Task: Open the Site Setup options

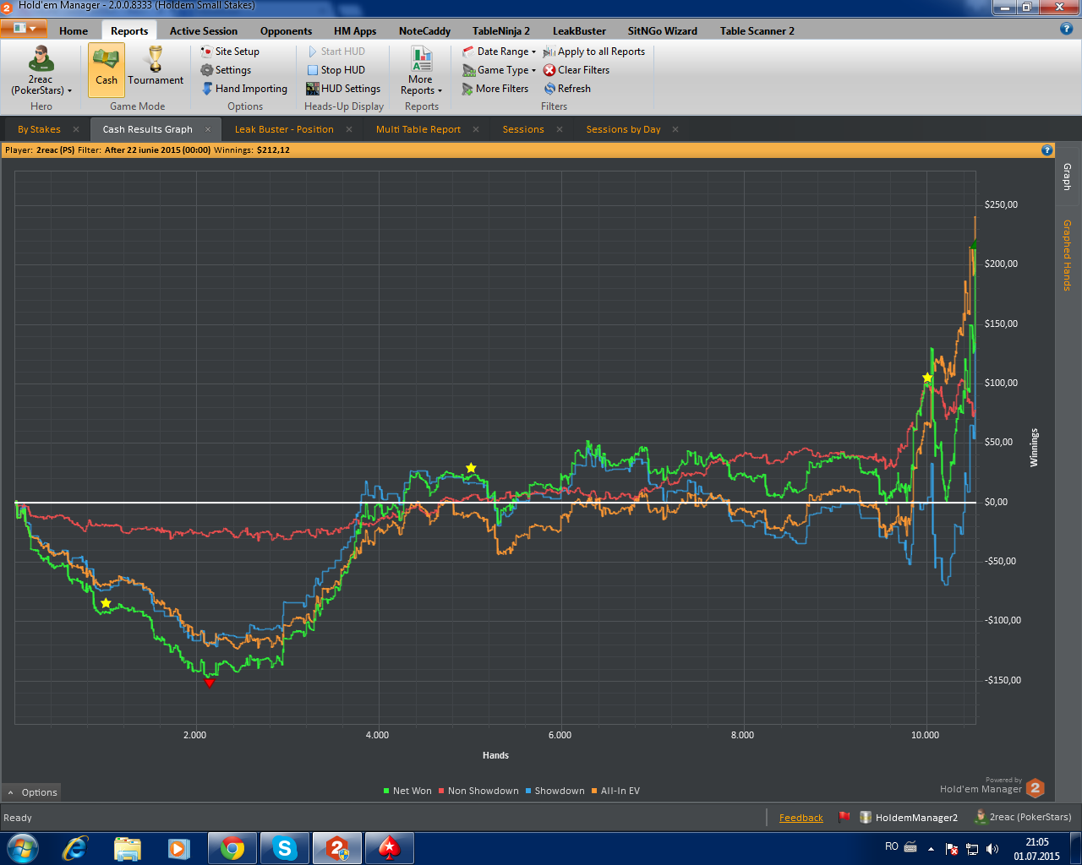Action: point(230,52)
